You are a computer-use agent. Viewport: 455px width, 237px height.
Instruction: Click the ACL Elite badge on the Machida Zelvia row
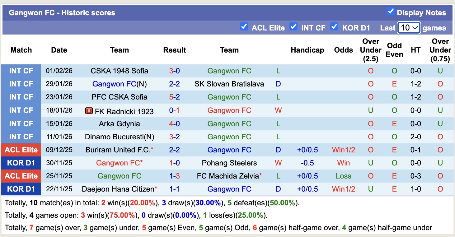point(21,176)
